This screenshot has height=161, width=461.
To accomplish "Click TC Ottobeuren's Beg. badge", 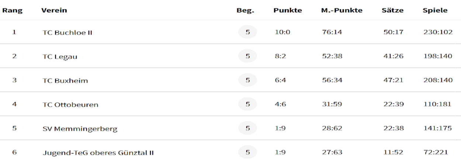I will 248,104.
